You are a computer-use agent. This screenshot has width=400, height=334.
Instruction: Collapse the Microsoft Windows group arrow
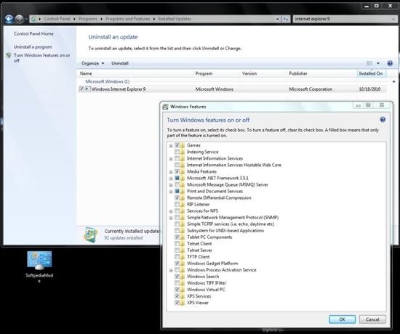tap(393, 81)
